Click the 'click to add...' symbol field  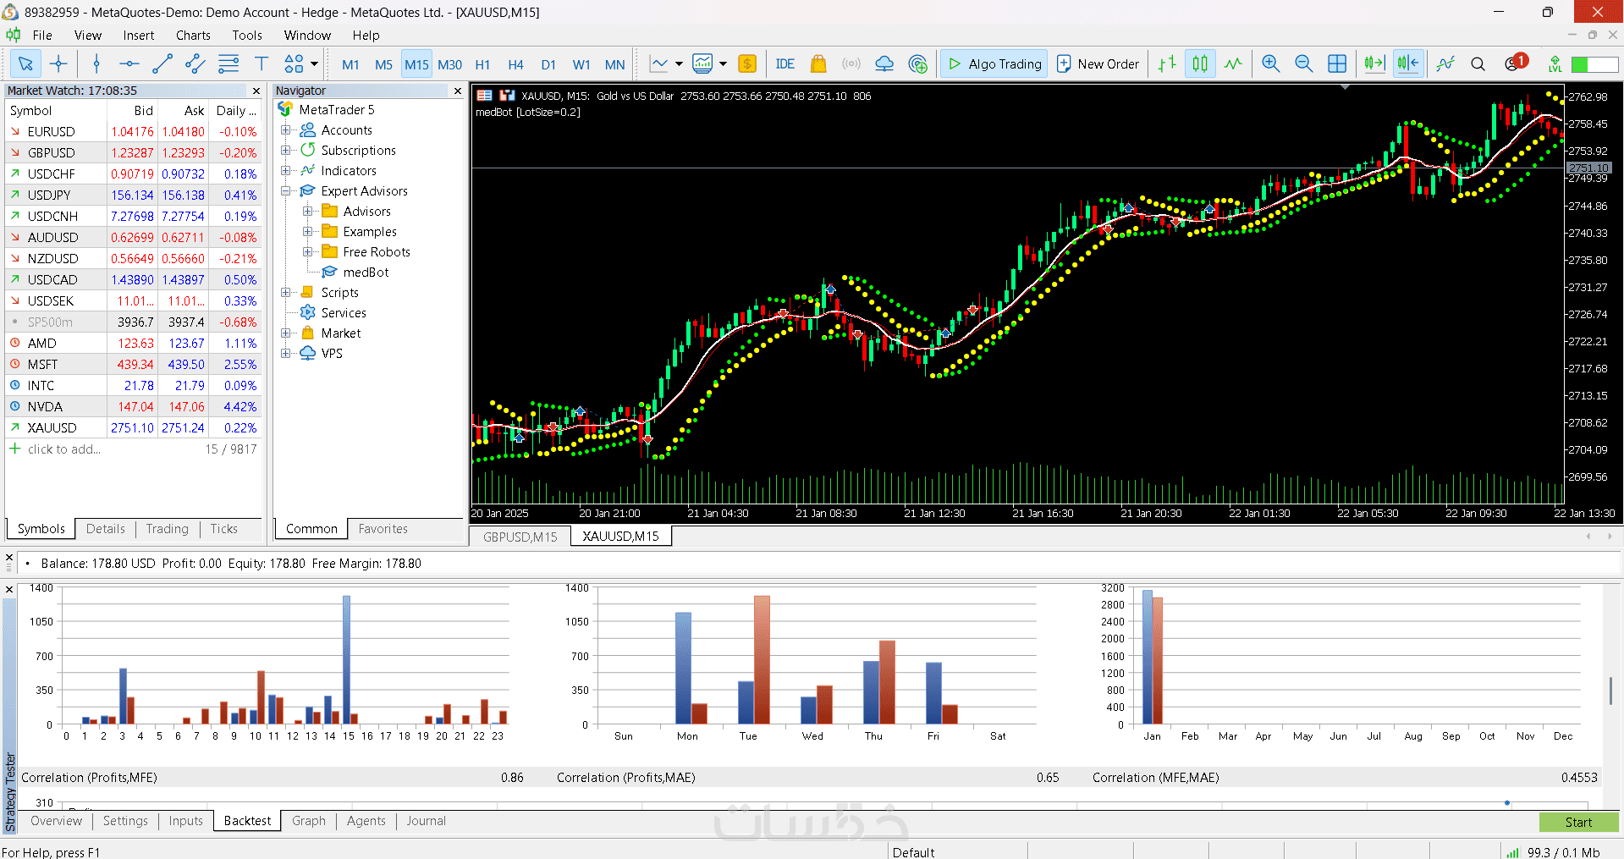(x=63, y=449)
